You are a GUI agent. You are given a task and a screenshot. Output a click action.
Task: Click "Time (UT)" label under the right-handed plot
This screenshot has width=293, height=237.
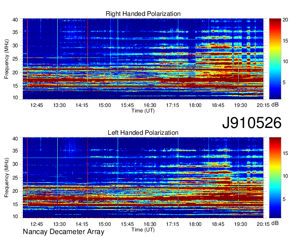143,111
